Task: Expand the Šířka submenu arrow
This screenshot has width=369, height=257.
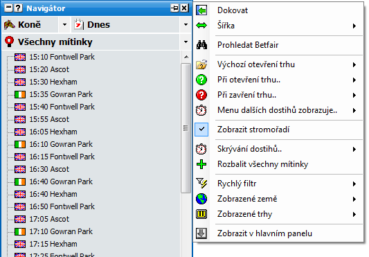Action: click(354, 26)
